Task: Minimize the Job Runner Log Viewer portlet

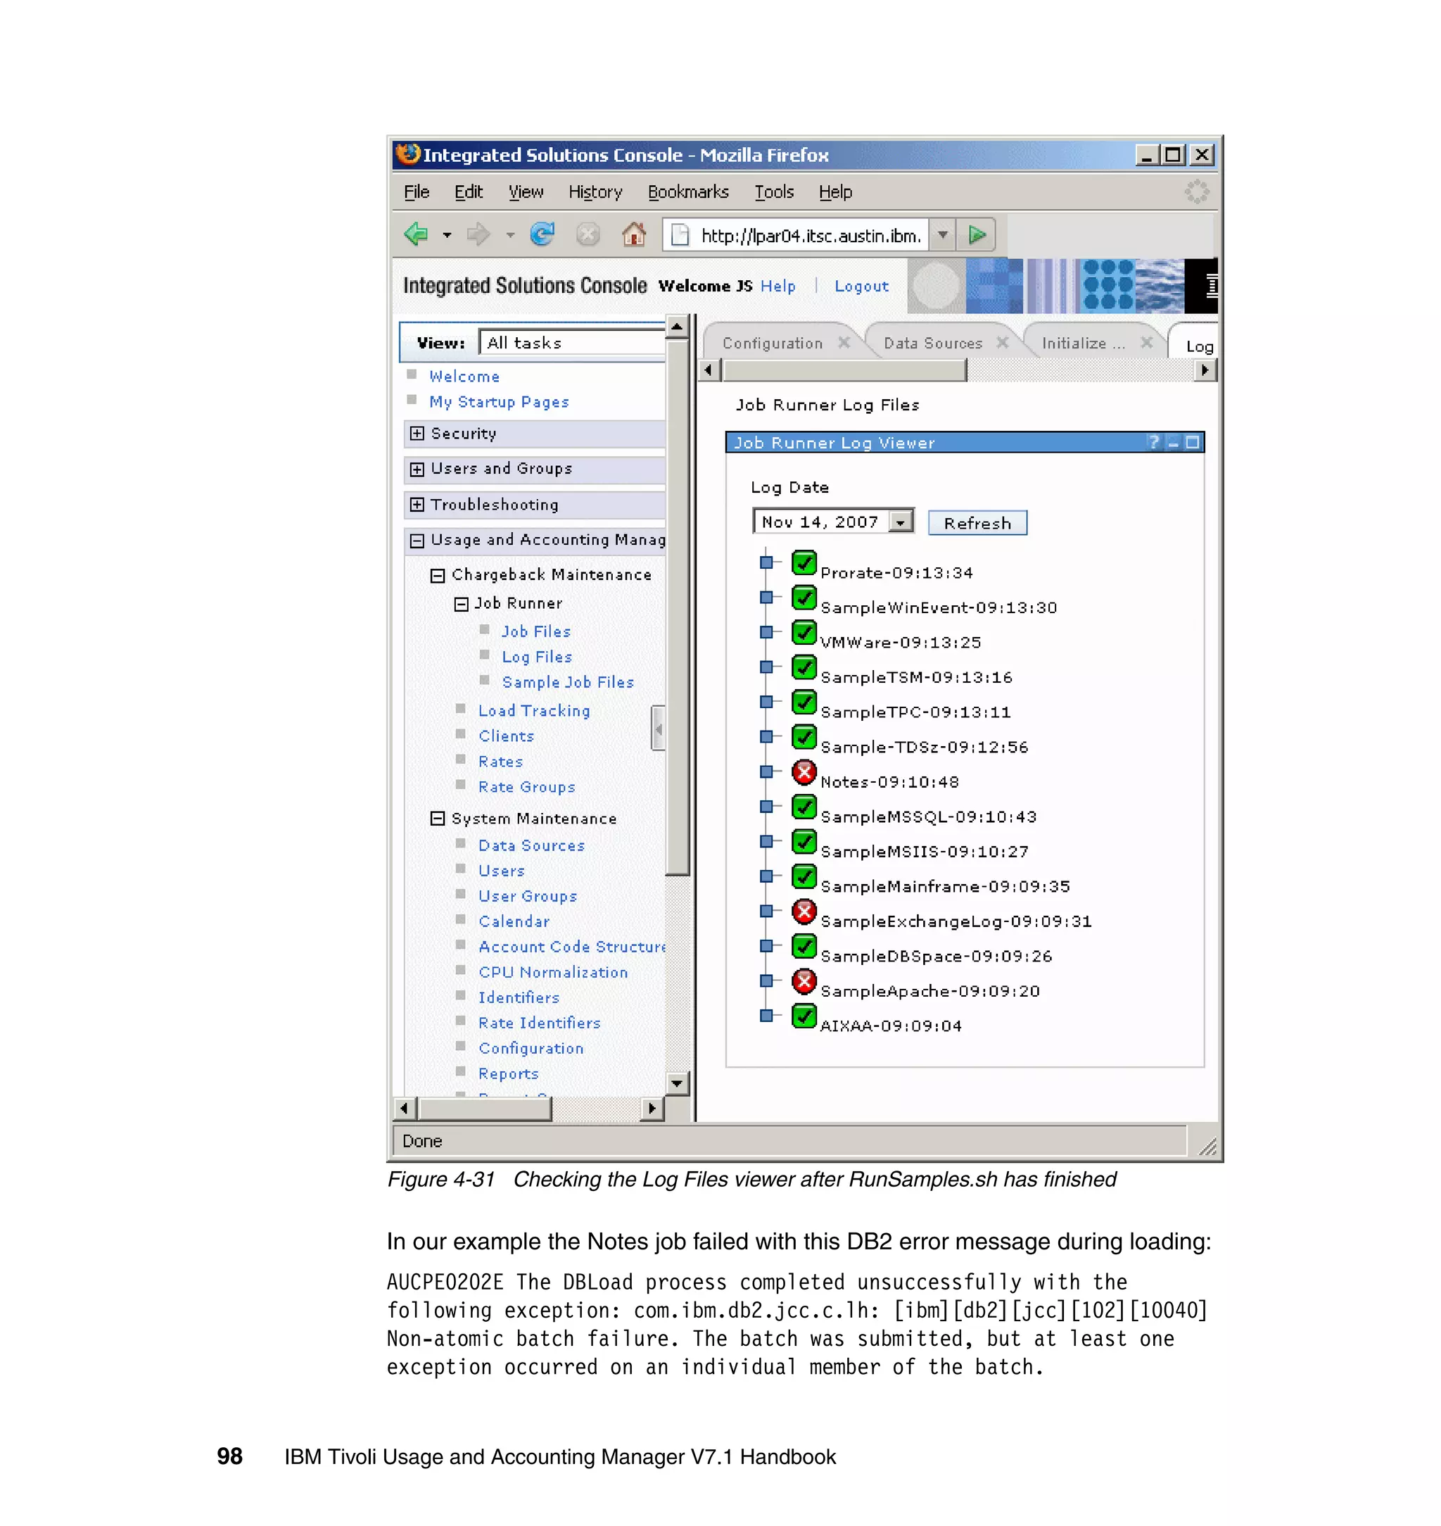Action: point(1173,443)
